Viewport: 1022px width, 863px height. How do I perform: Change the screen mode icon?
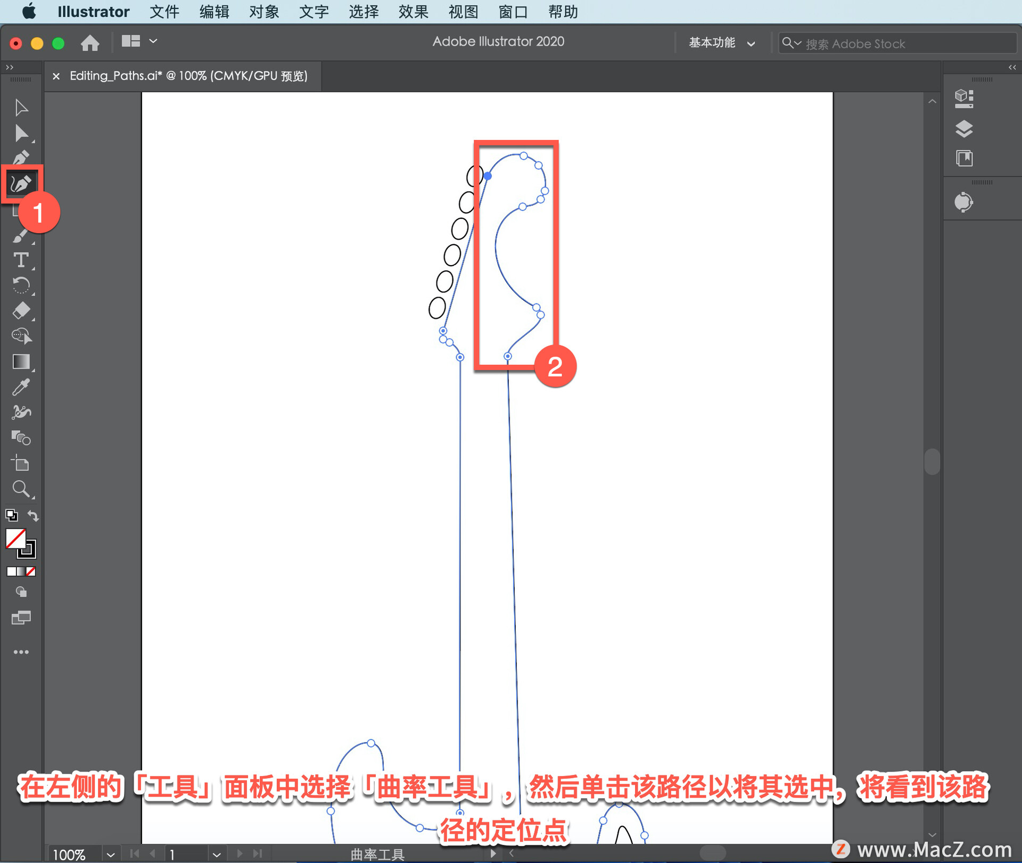click(21, 618)
